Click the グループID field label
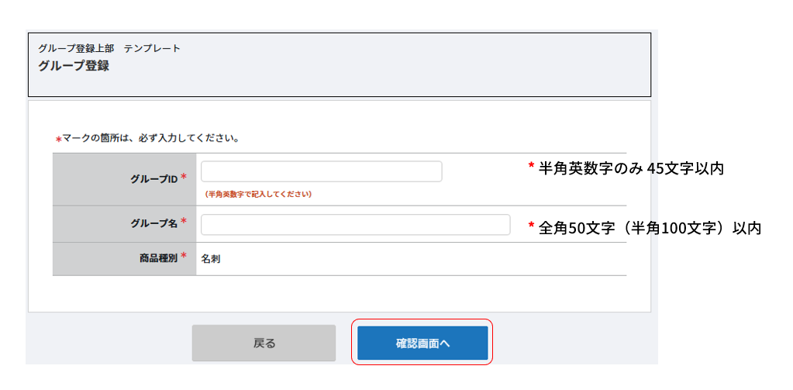The height and width of the screenshot is (390, 793). tap(154, 178)
